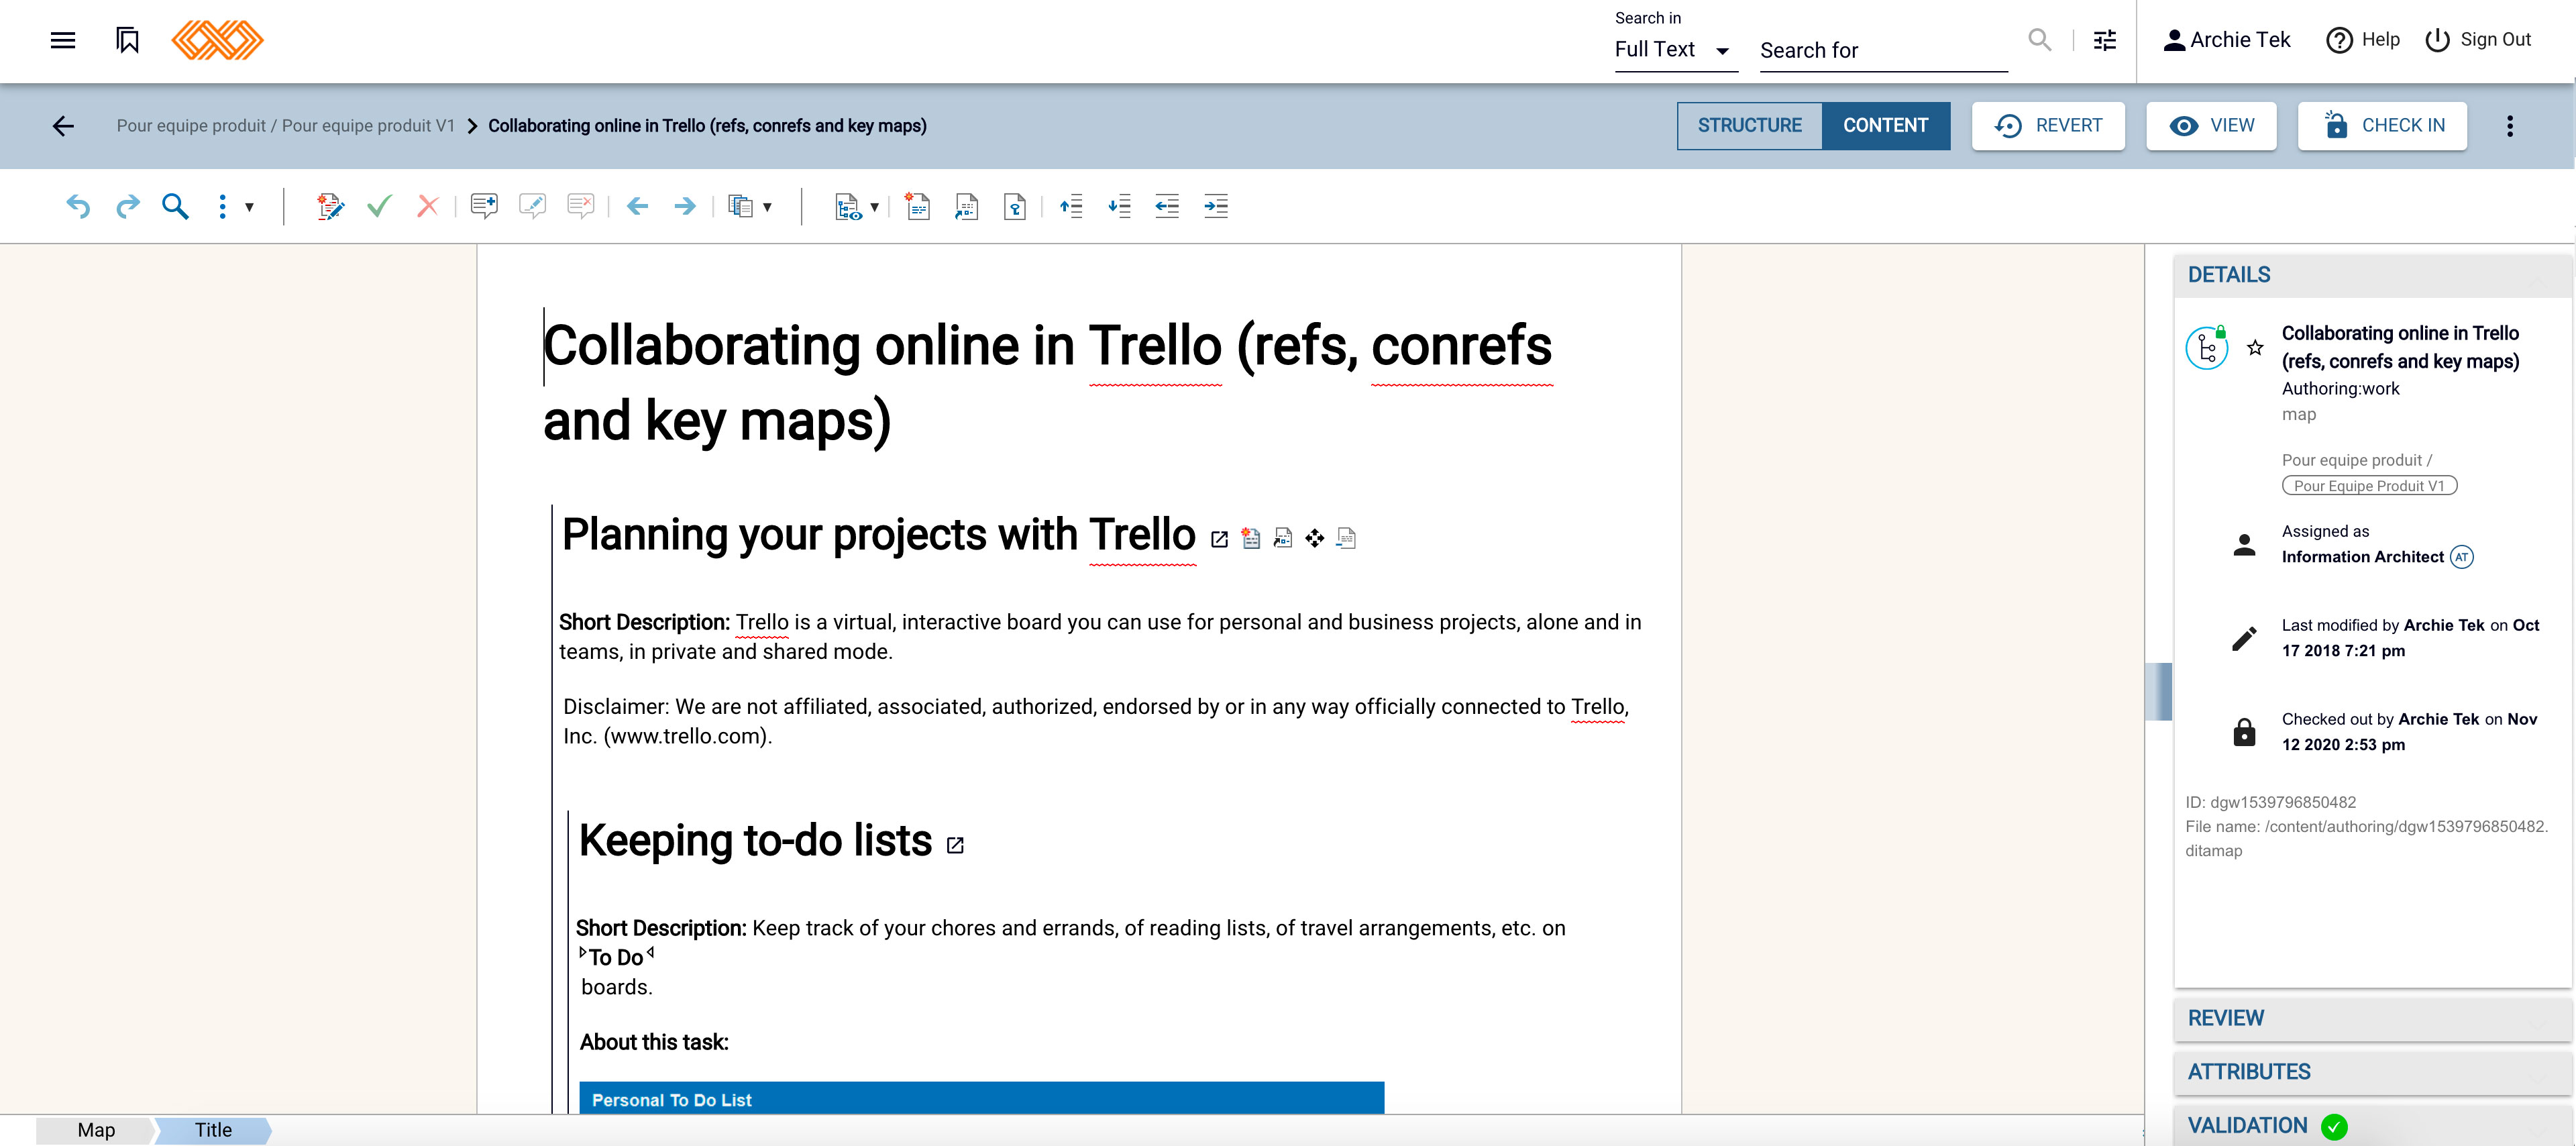Image resolution: width=2576 pixels, height=1146 pixels.
Task: Select the Title breadcrumb at bottom
Action: pyautogui.click(x=213, y=1131)
